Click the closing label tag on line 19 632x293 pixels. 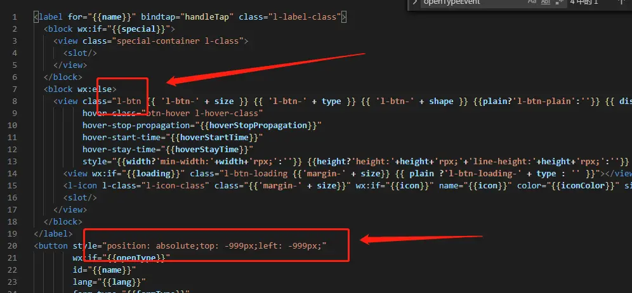(x=53, y=234)
